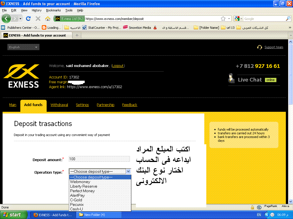The width and height of the screenshot is (293, 219).
Task: Open the Edit menu
Action: click(14, 10)
